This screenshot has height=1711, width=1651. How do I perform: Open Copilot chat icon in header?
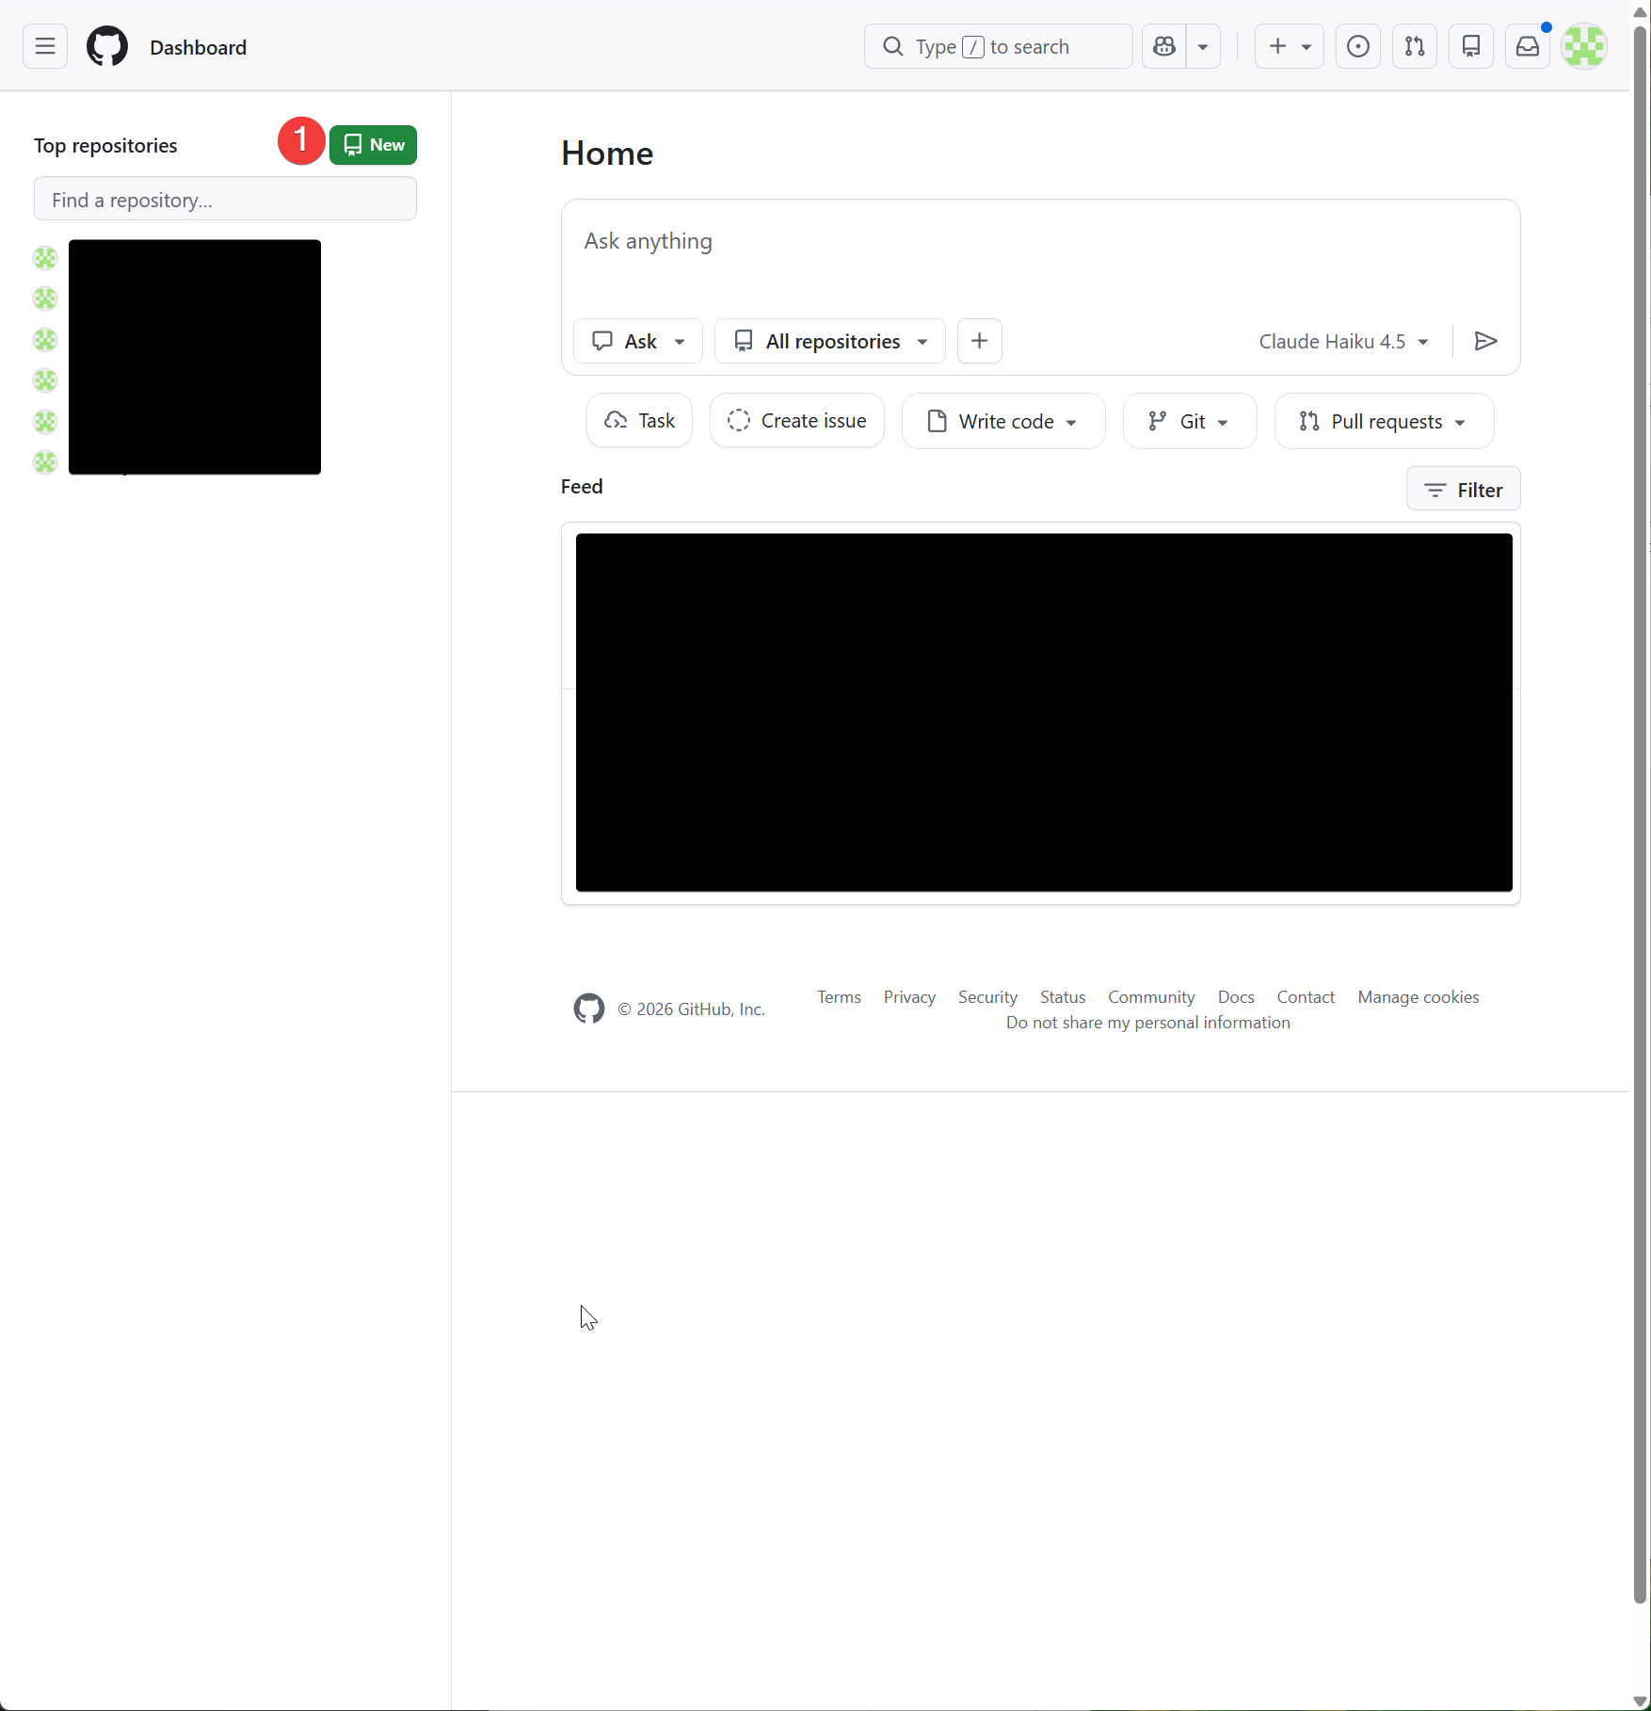click(x=1164, y=46)
